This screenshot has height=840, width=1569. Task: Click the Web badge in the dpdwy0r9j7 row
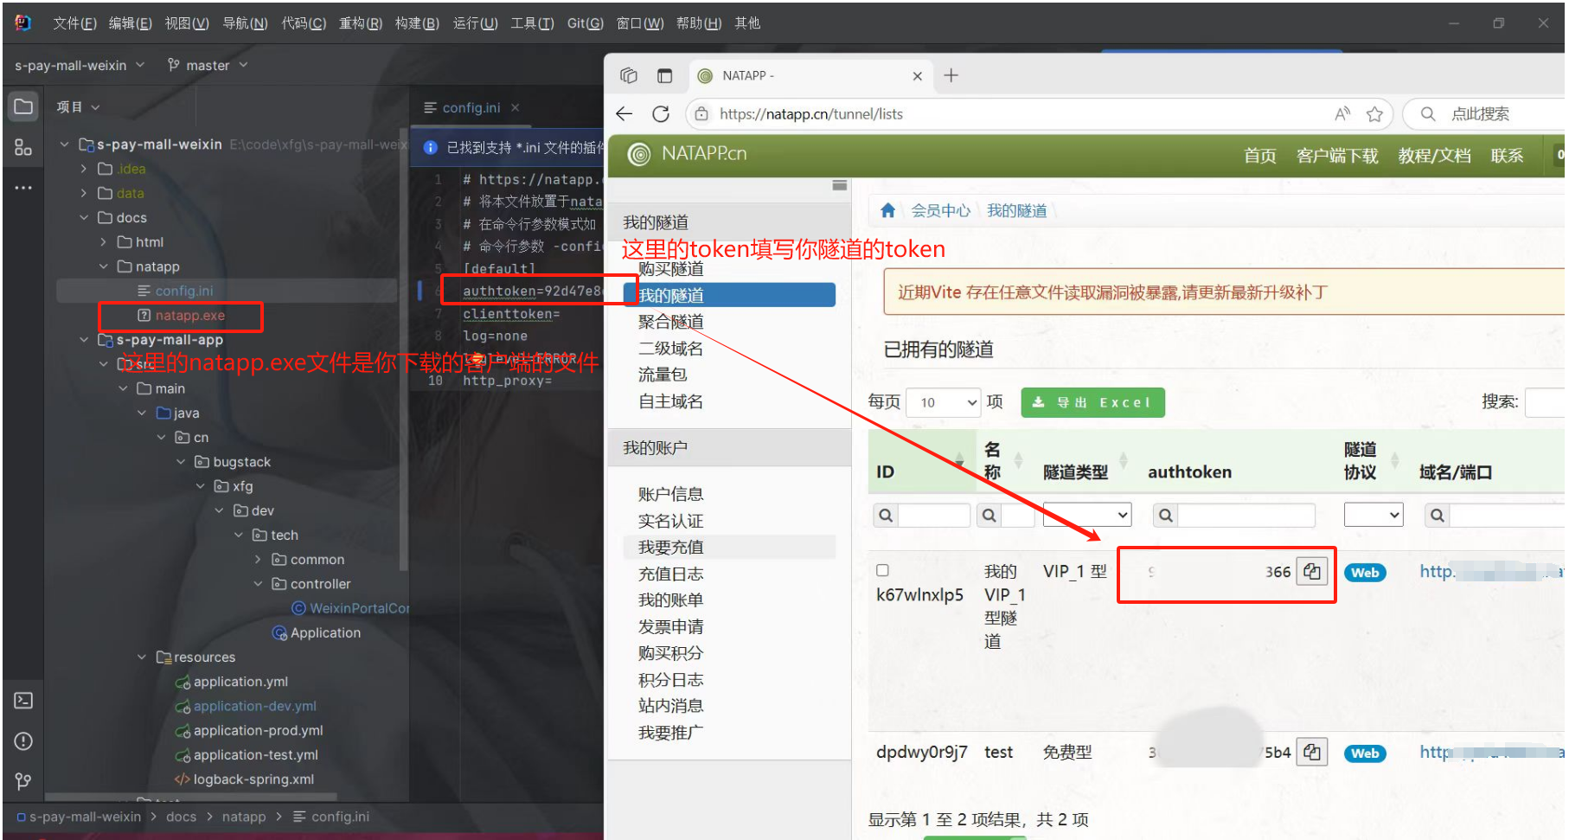(1365, 753)
